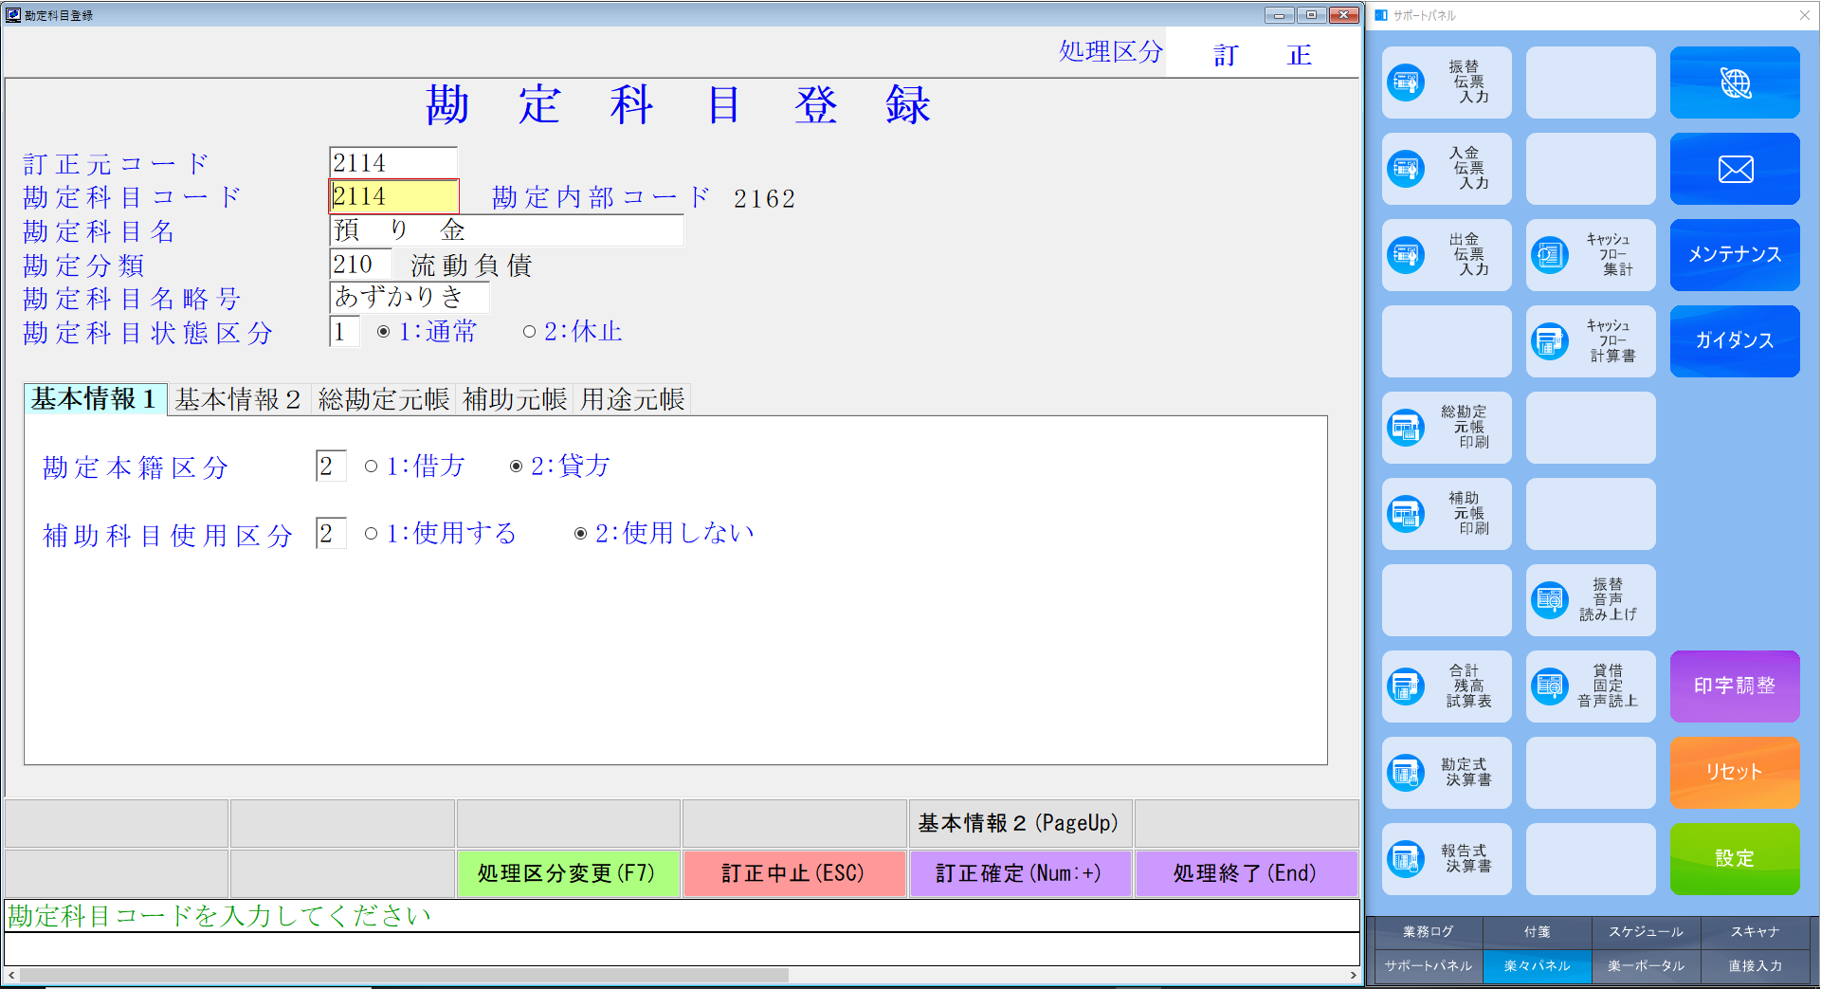Select 2:貸方 radio button
Viewport: 1821px width, 989px height.
pyautogui.click(x=516, y=467)
